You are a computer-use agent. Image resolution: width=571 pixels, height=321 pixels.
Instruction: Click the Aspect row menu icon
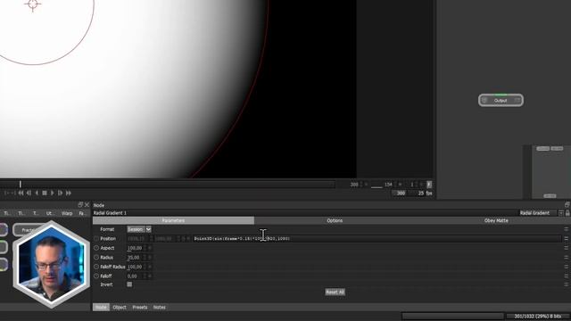pos(566,248)
